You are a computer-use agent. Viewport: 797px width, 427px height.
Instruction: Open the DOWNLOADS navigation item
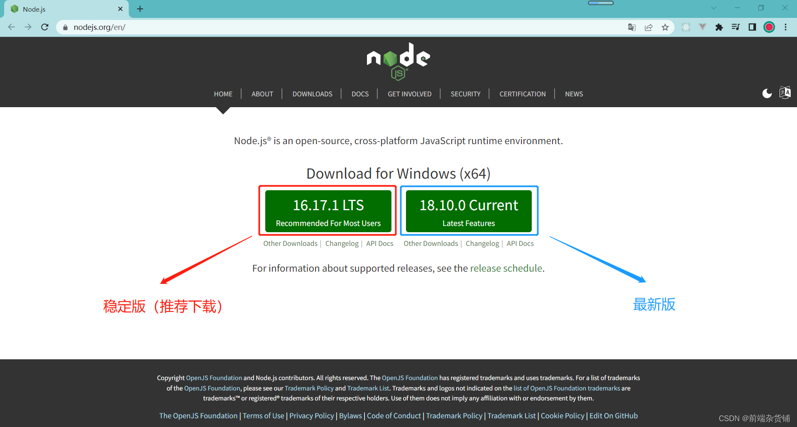click(312, 94)
